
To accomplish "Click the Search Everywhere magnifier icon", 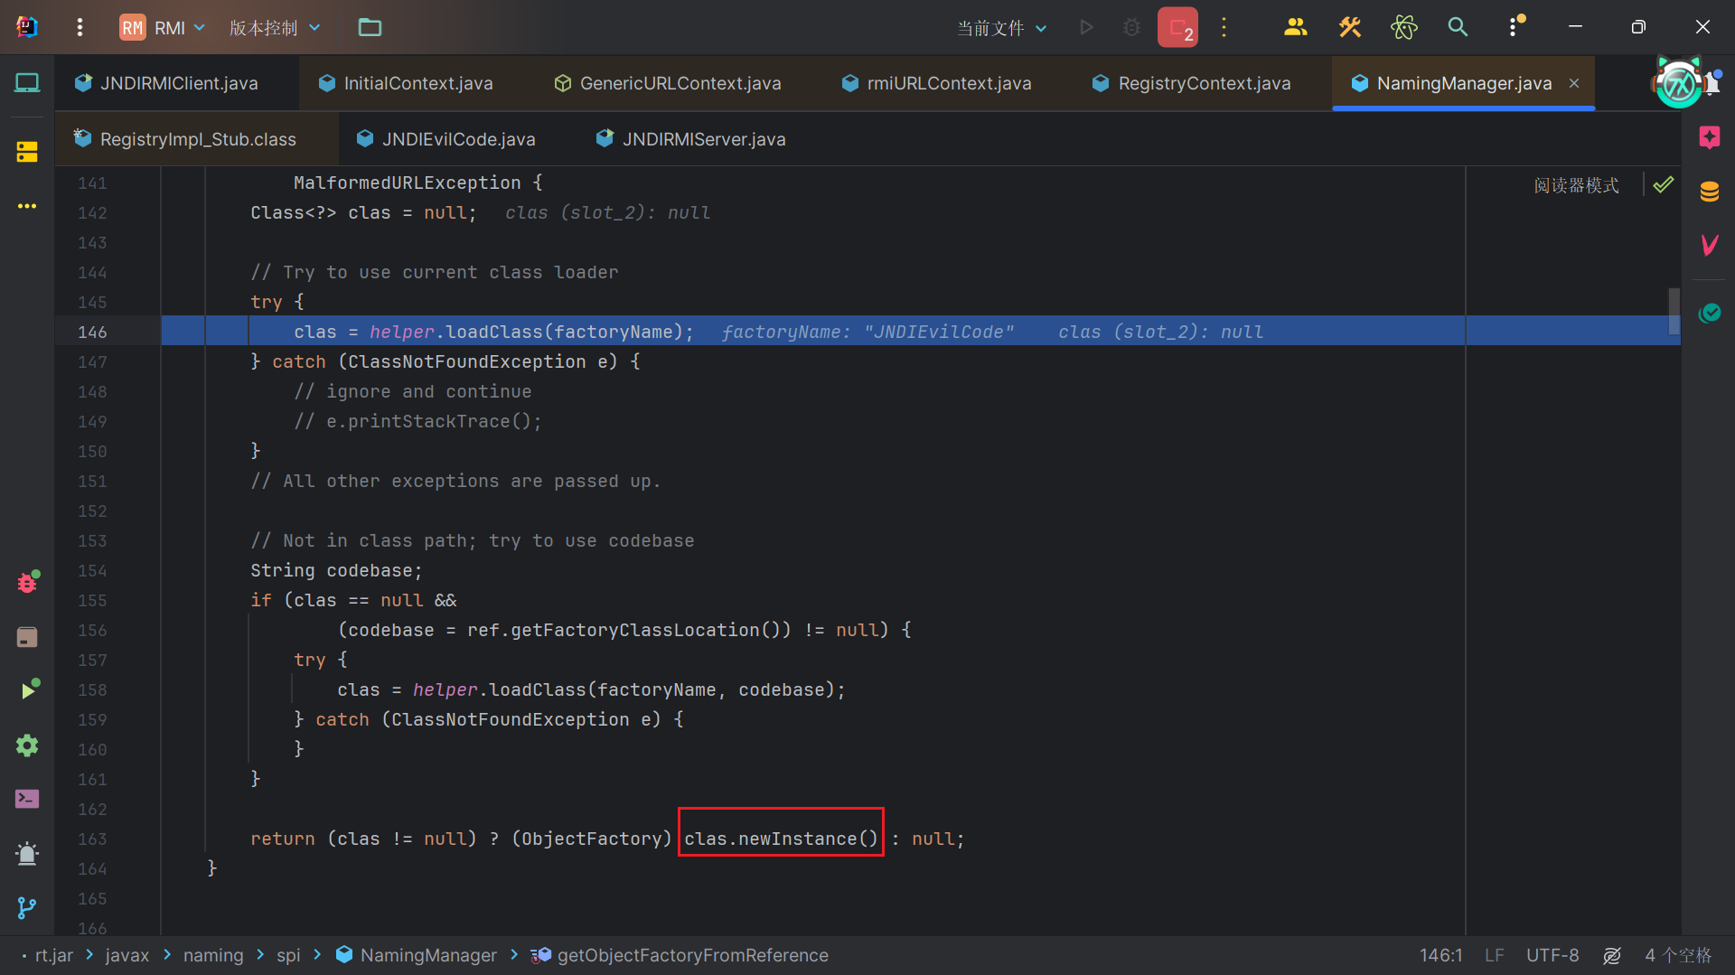I will [x=1457, y=27].
